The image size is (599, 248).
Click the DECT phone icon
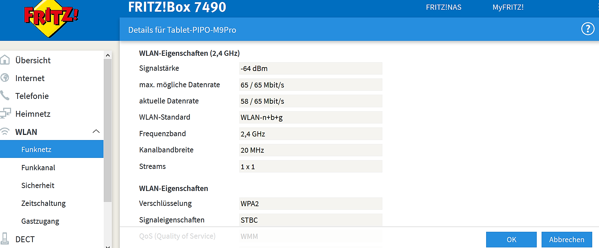[x=5, y=238]
